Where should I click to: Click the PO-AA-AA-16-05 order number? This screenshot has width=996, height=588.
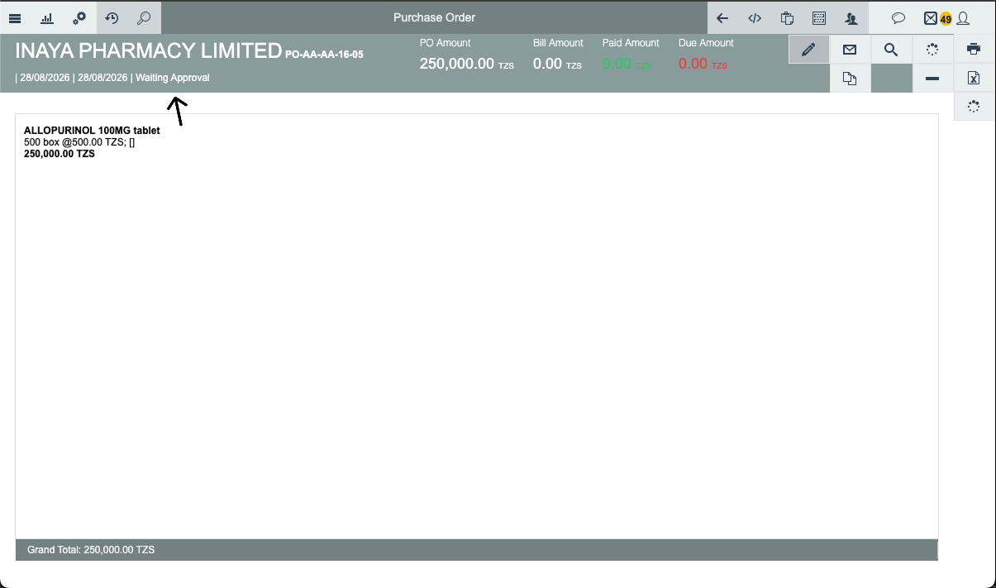pos(324,55)
